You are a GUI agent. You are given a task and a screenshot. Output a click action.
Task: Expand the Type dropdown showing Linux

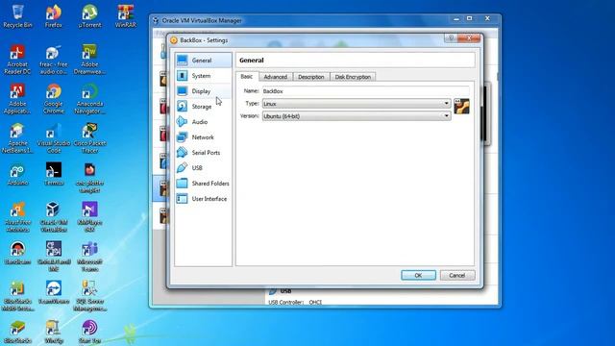pos(357,104)
